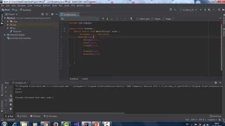
Task: Click the src breadcrumb in navigation bar
Action: tap(15, 10)
